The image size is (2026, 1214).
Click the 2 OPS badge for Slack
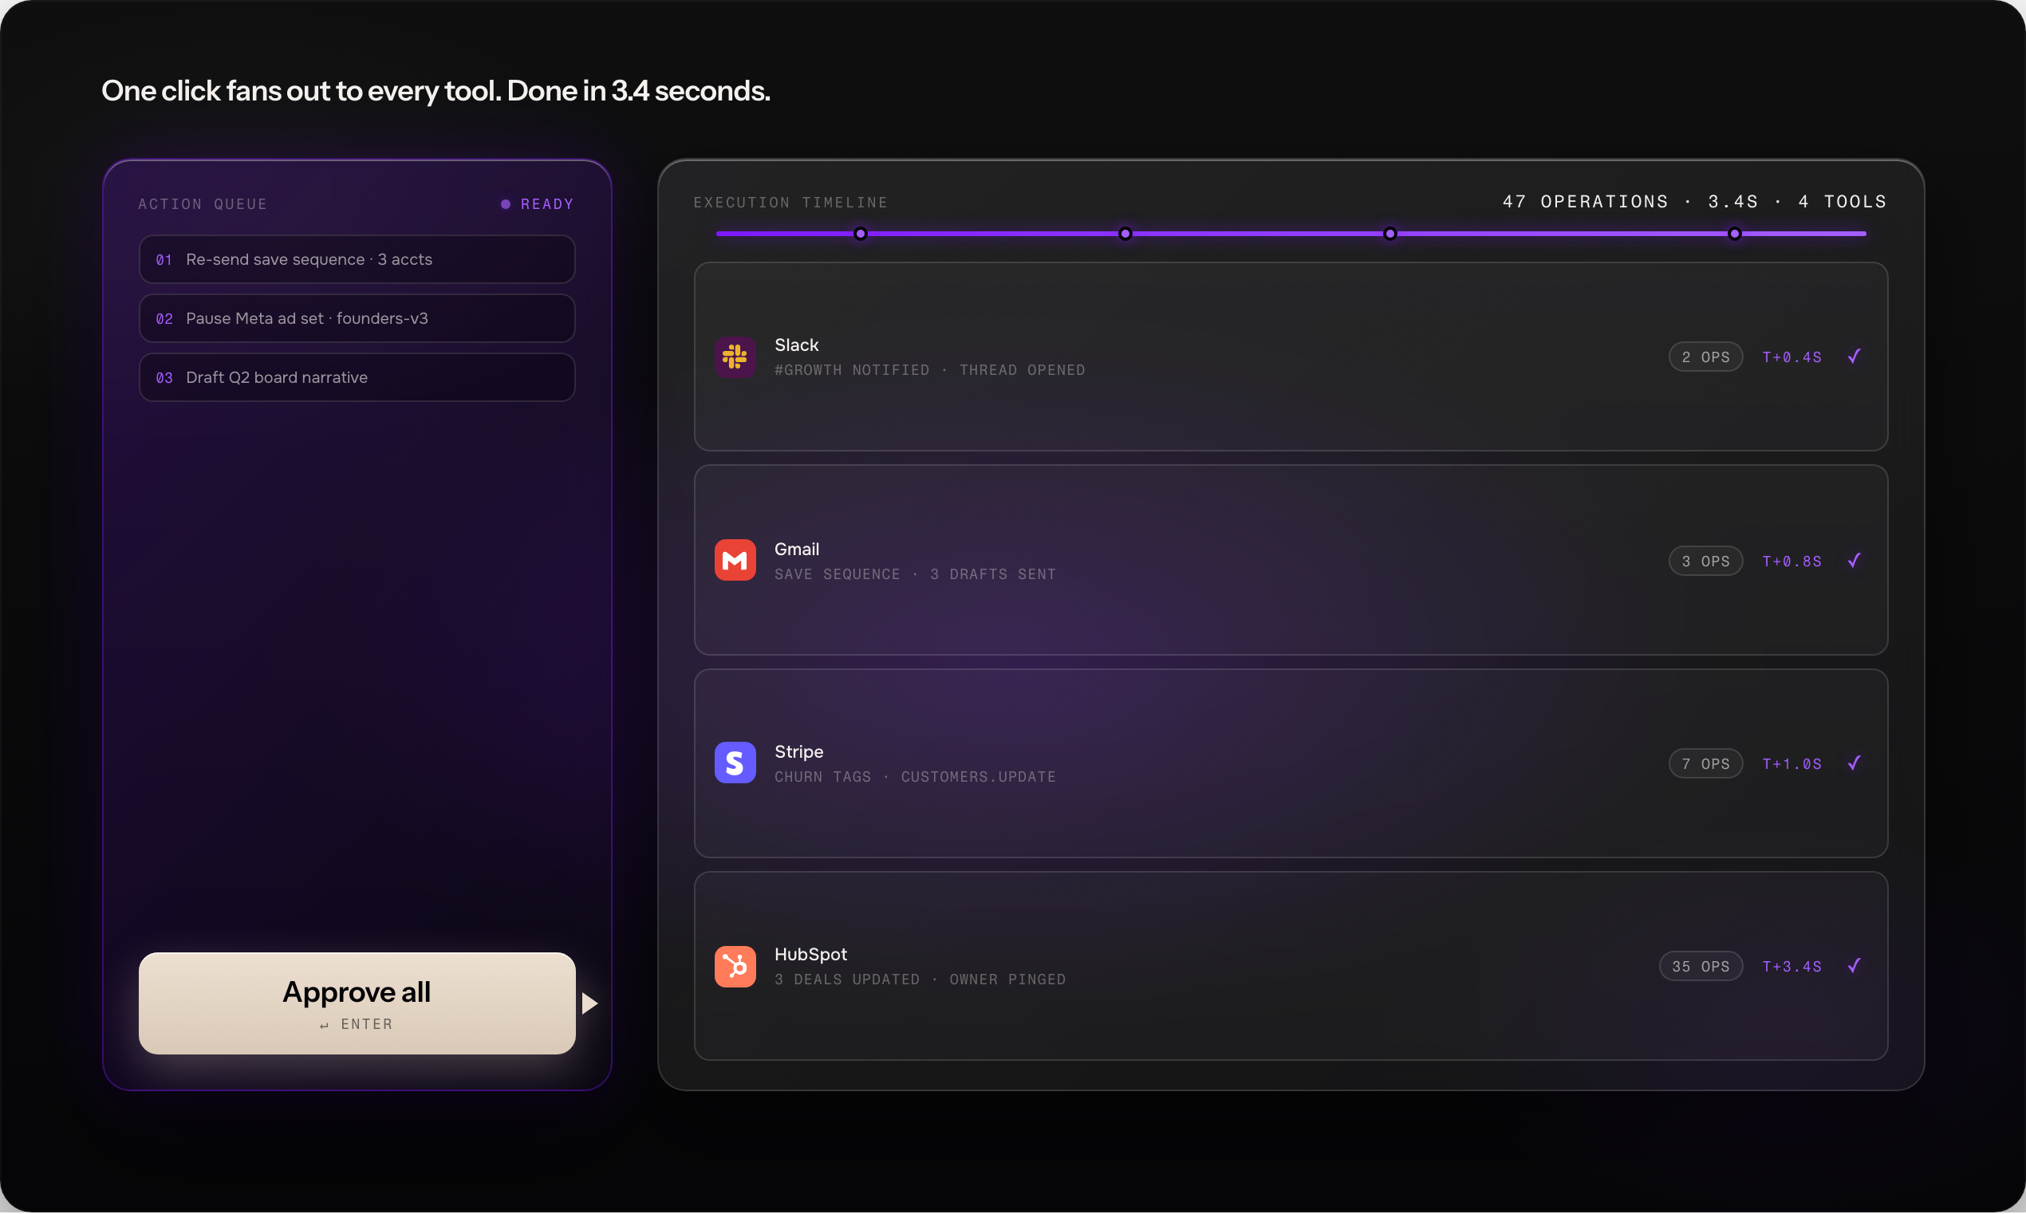[x=1705, y=357]
